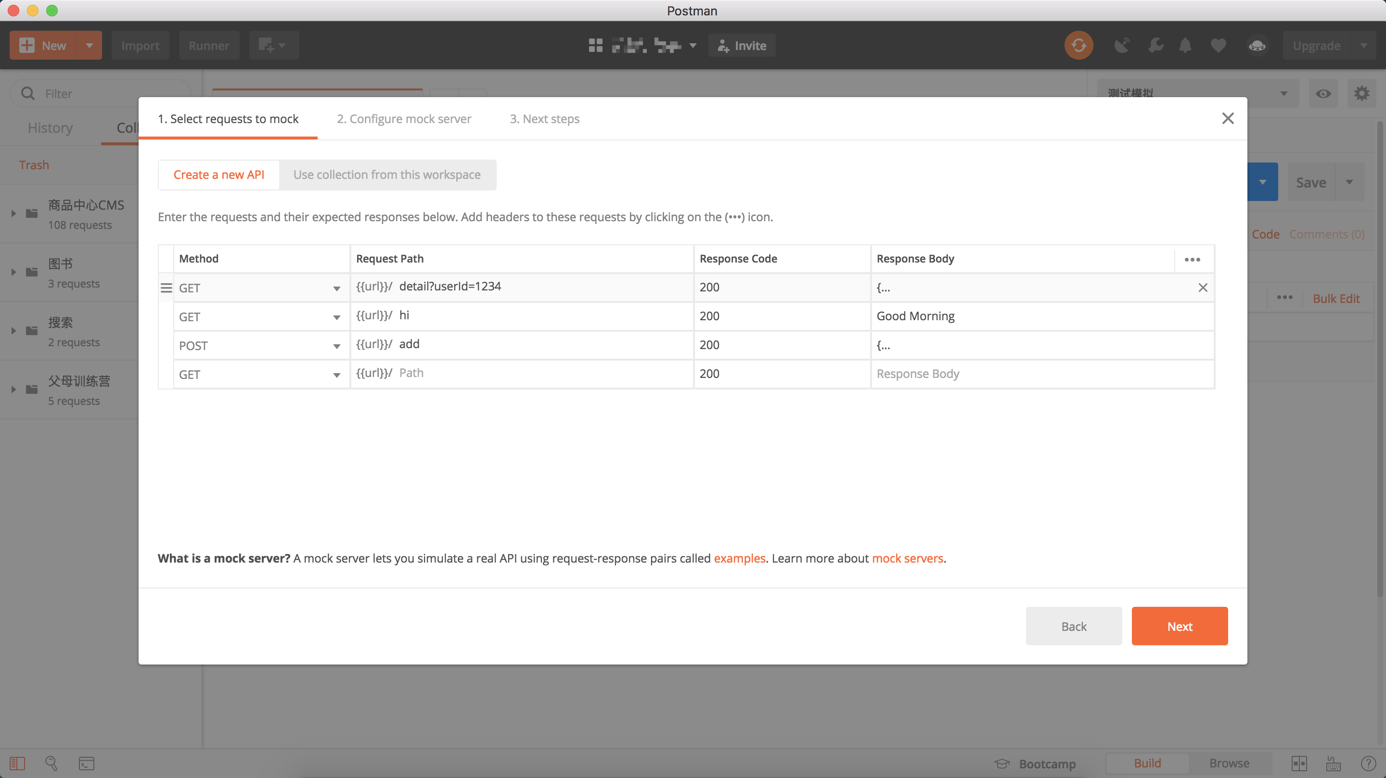Click the ellipsis beside Bulk Edit
This screenshot has height=778, width=1386.
pos(1284,297)
